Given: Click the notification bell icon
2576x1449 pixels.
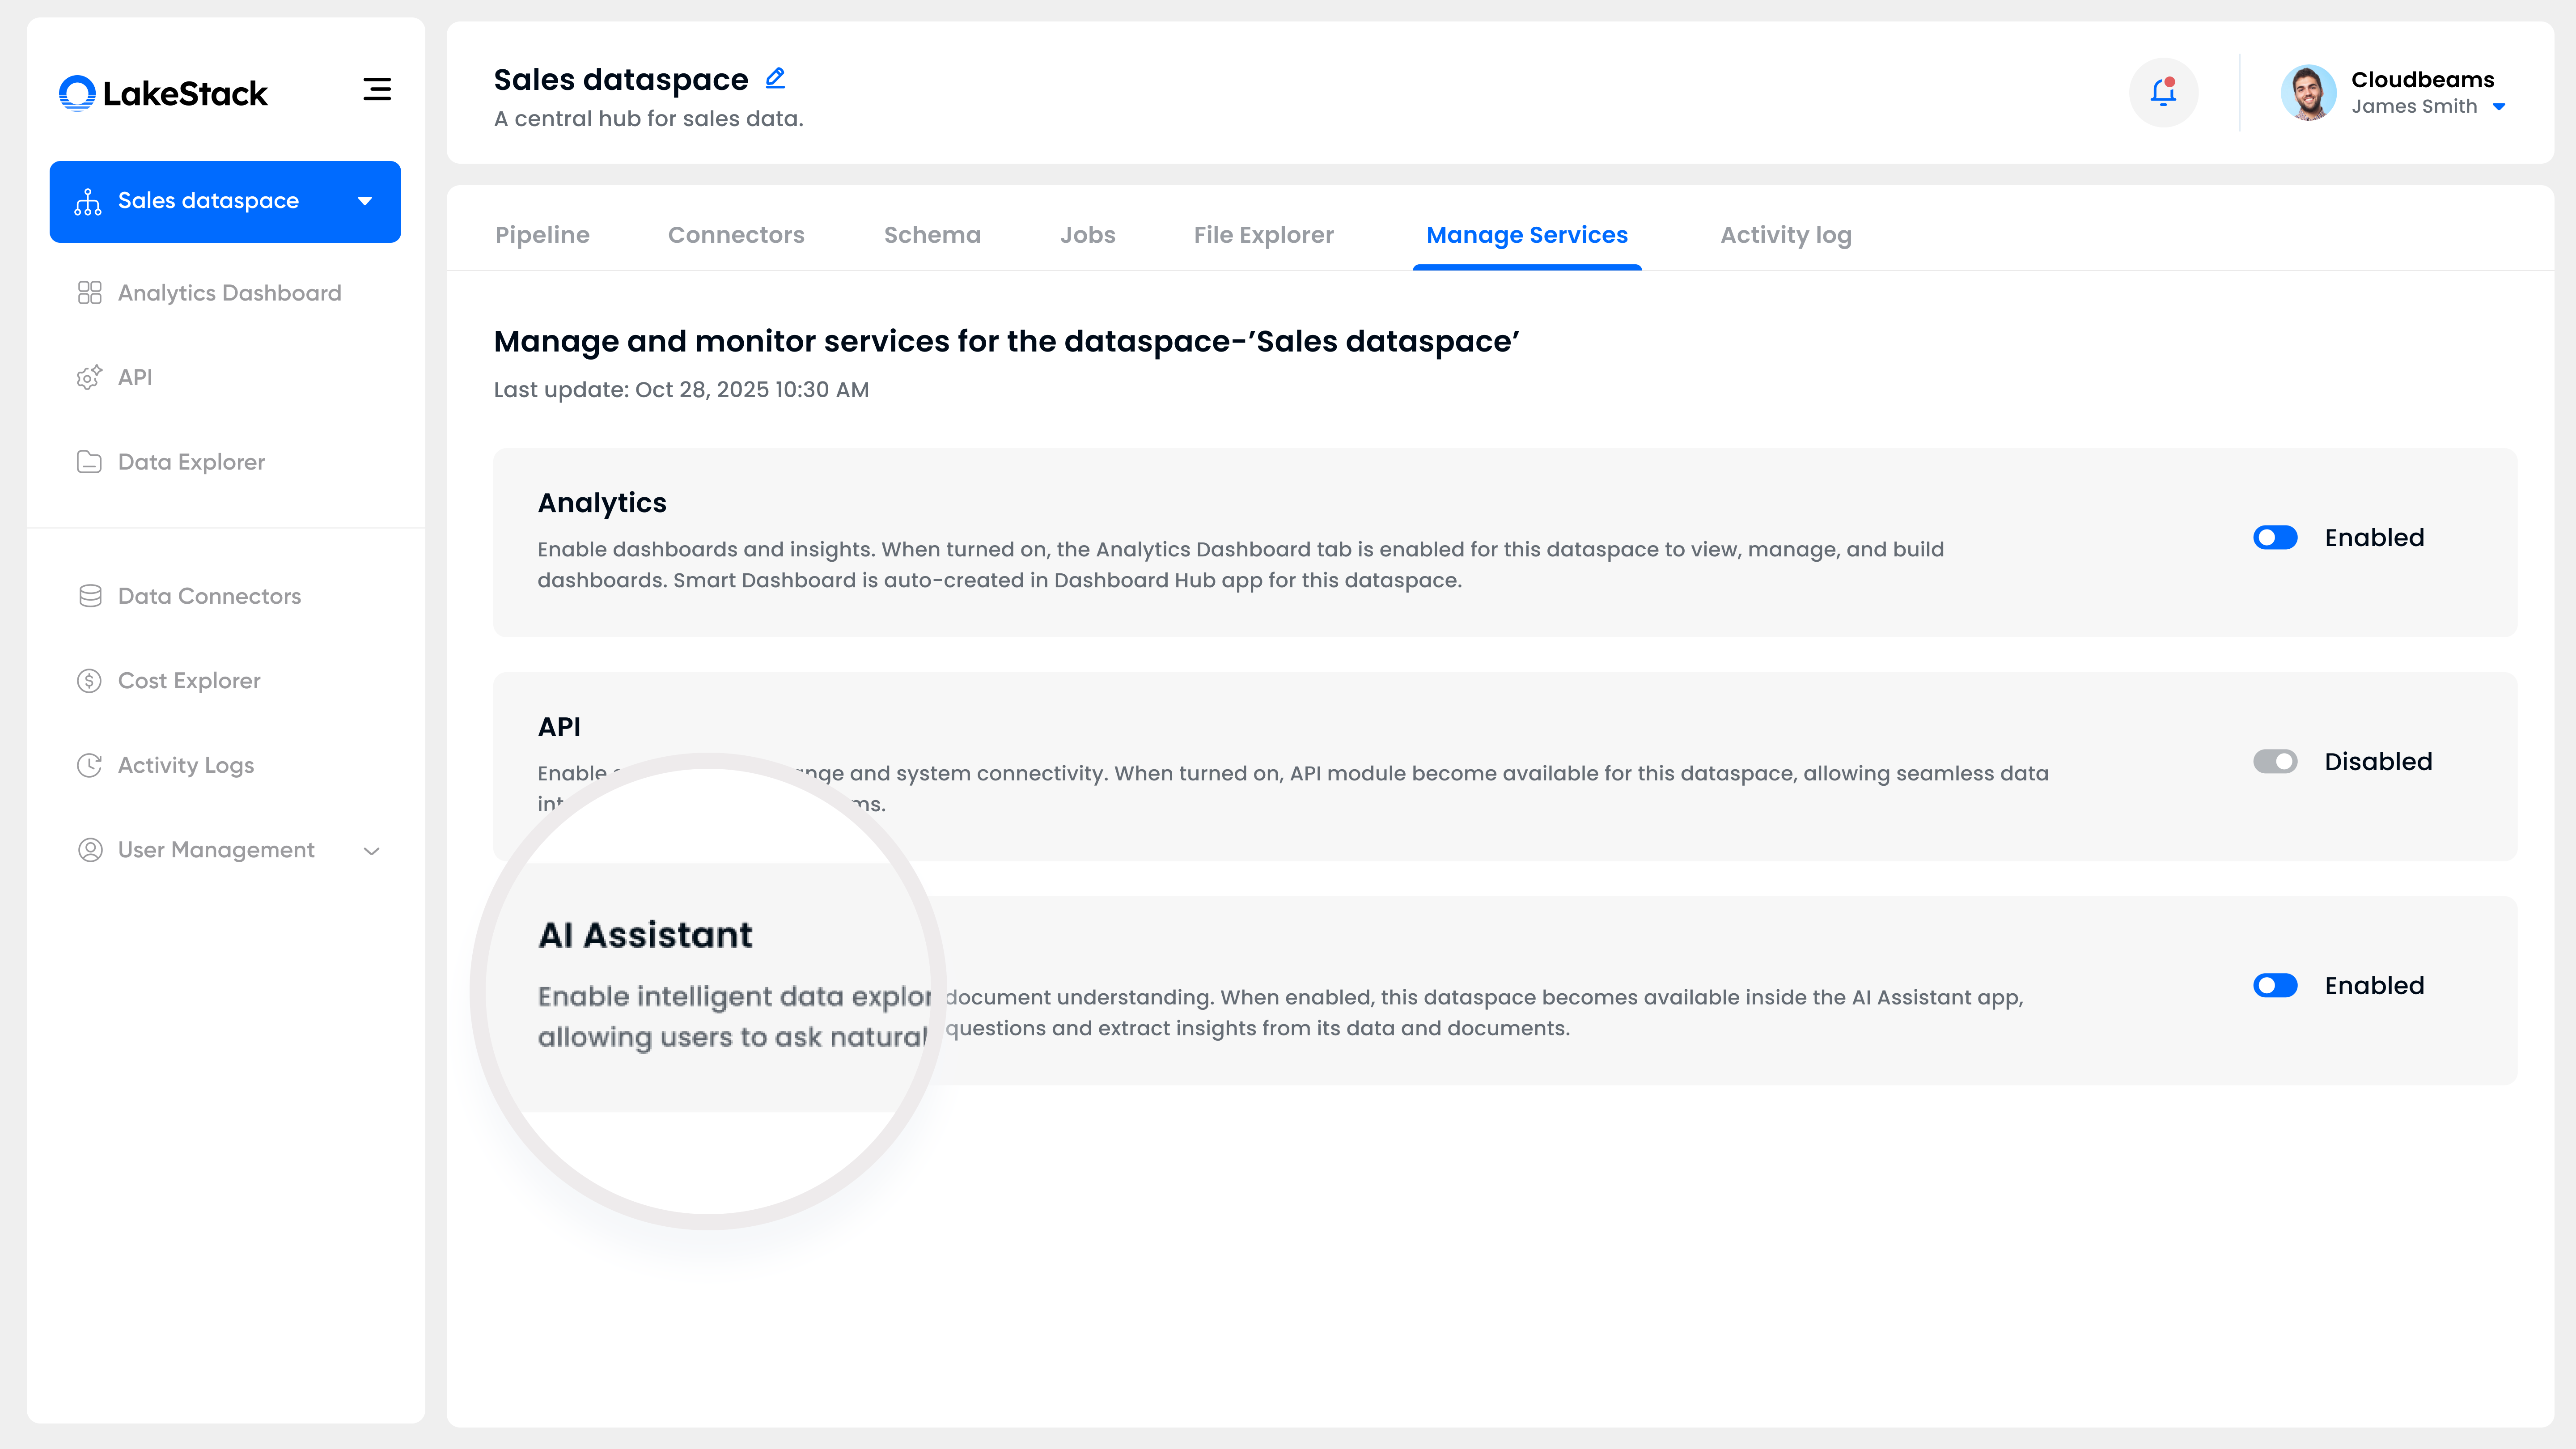Looking at the screenshot, I should (2163, 92).
